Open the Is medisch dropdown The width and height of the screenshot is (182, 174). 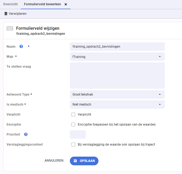click(117, 105)
